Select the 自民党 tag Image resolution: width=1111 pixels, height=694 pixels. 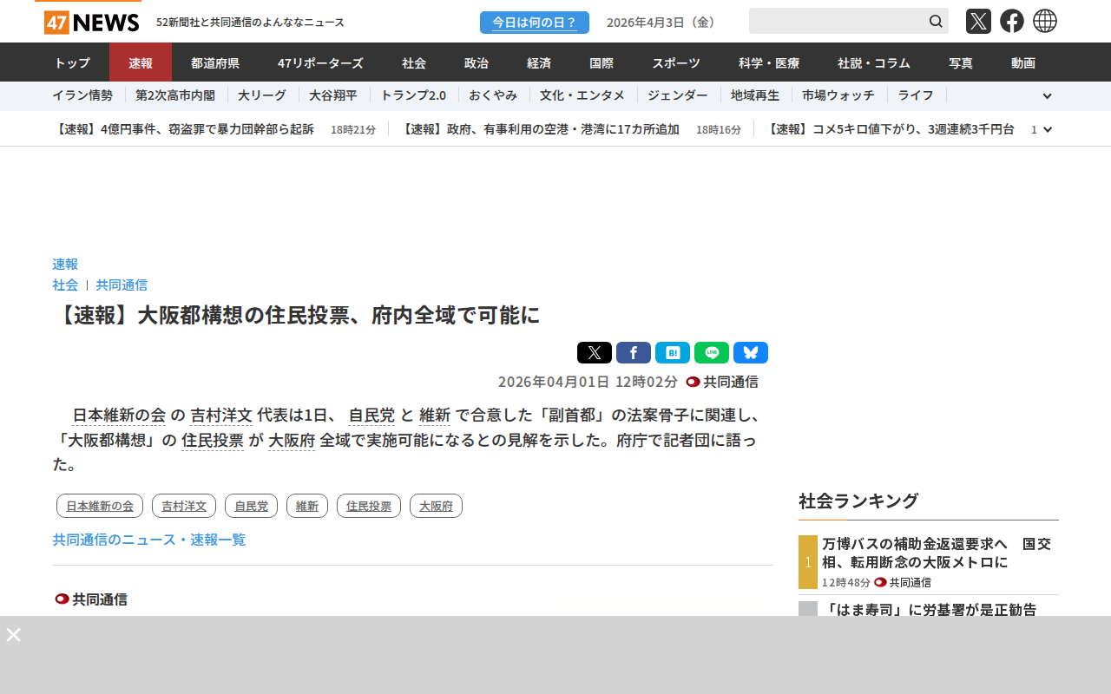251,506
